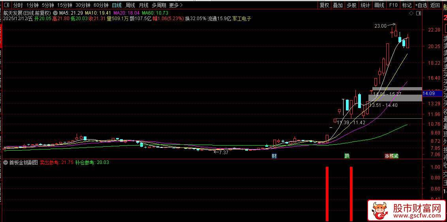Click the 23.00 high price annotation
This screenshot has height=222, width=447.
pyautogui.click(x=380, y=26)
